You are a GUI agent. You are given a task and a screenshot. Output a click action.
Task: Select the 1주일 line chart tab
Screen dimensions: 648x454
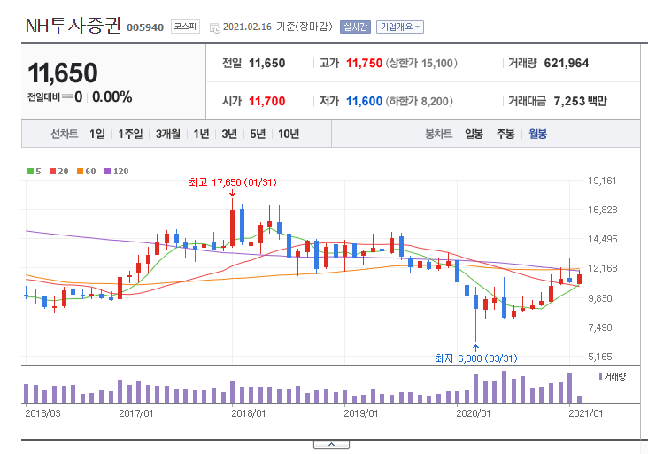click(130, 134)
